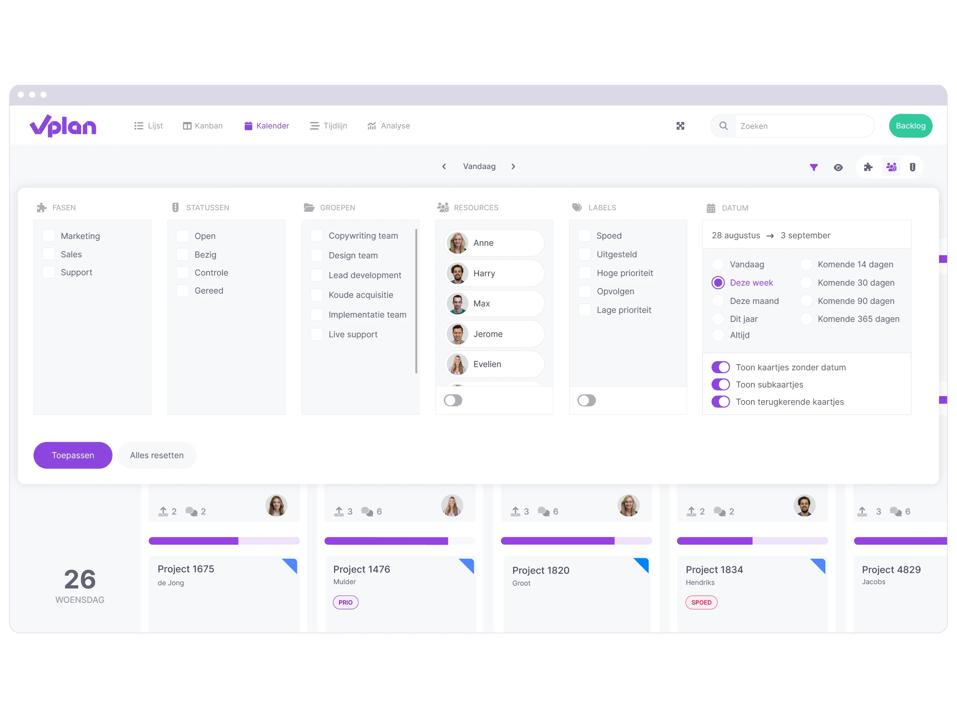Click the Kalender tab in navigation
957x718 pixels.
(x=266, y=125)
